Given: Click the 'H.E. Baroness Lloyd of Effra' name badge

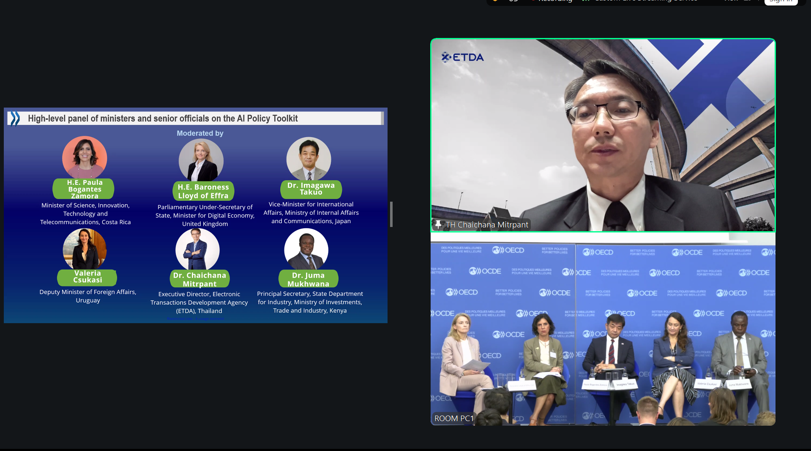Looking at the screenshot, I should pyautogui.click(x=203, y=192).
